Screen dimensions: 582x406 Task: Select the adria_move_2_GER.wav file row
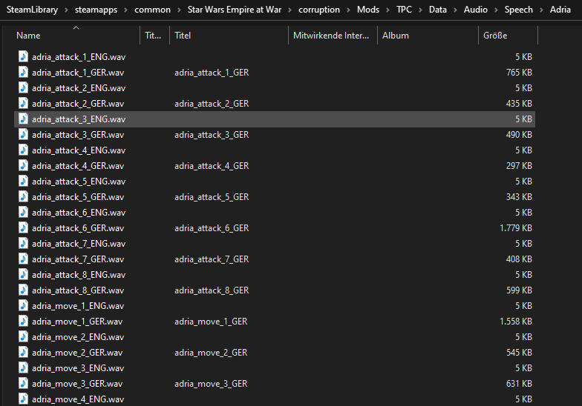[77, 352]
